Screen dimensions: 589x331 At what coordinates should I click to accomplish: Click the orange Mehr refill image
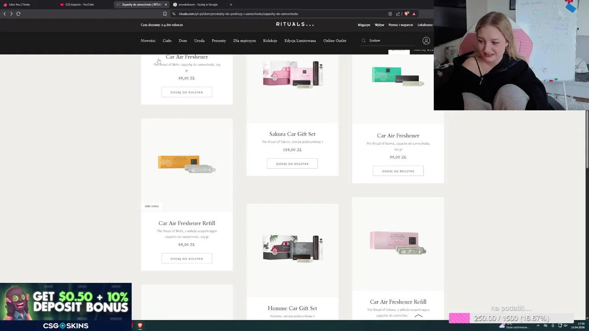(x=187, y=164)
